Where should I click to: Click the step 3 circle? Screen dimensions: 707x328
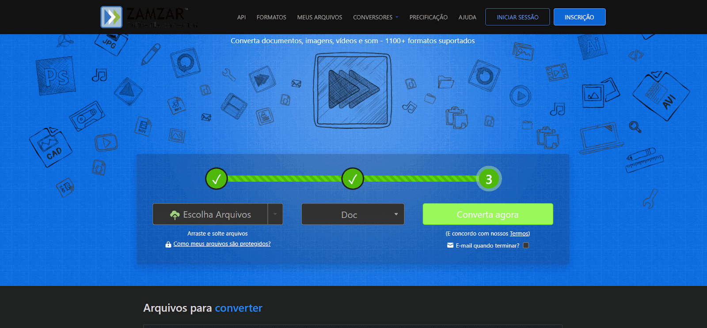pos(489,179)
